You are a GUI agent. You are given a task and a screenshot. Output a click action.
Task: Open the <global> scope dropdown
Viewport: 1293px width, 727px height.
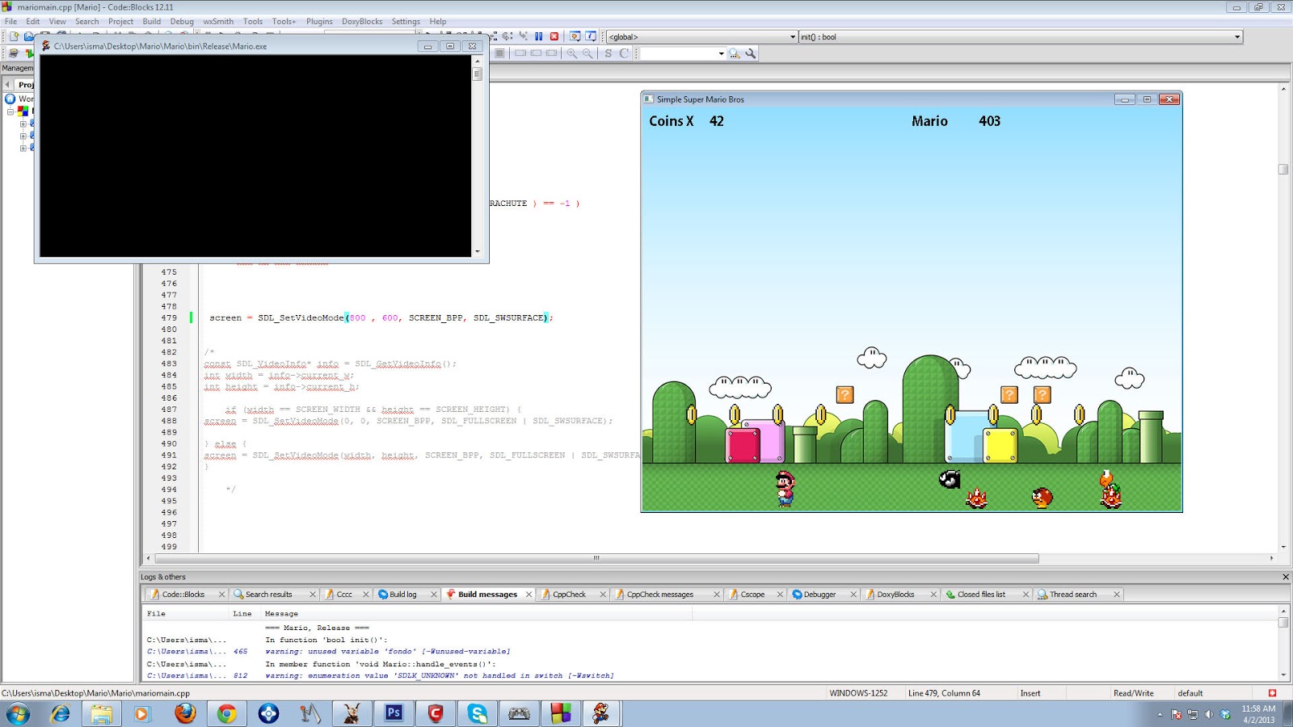point(701,36)
